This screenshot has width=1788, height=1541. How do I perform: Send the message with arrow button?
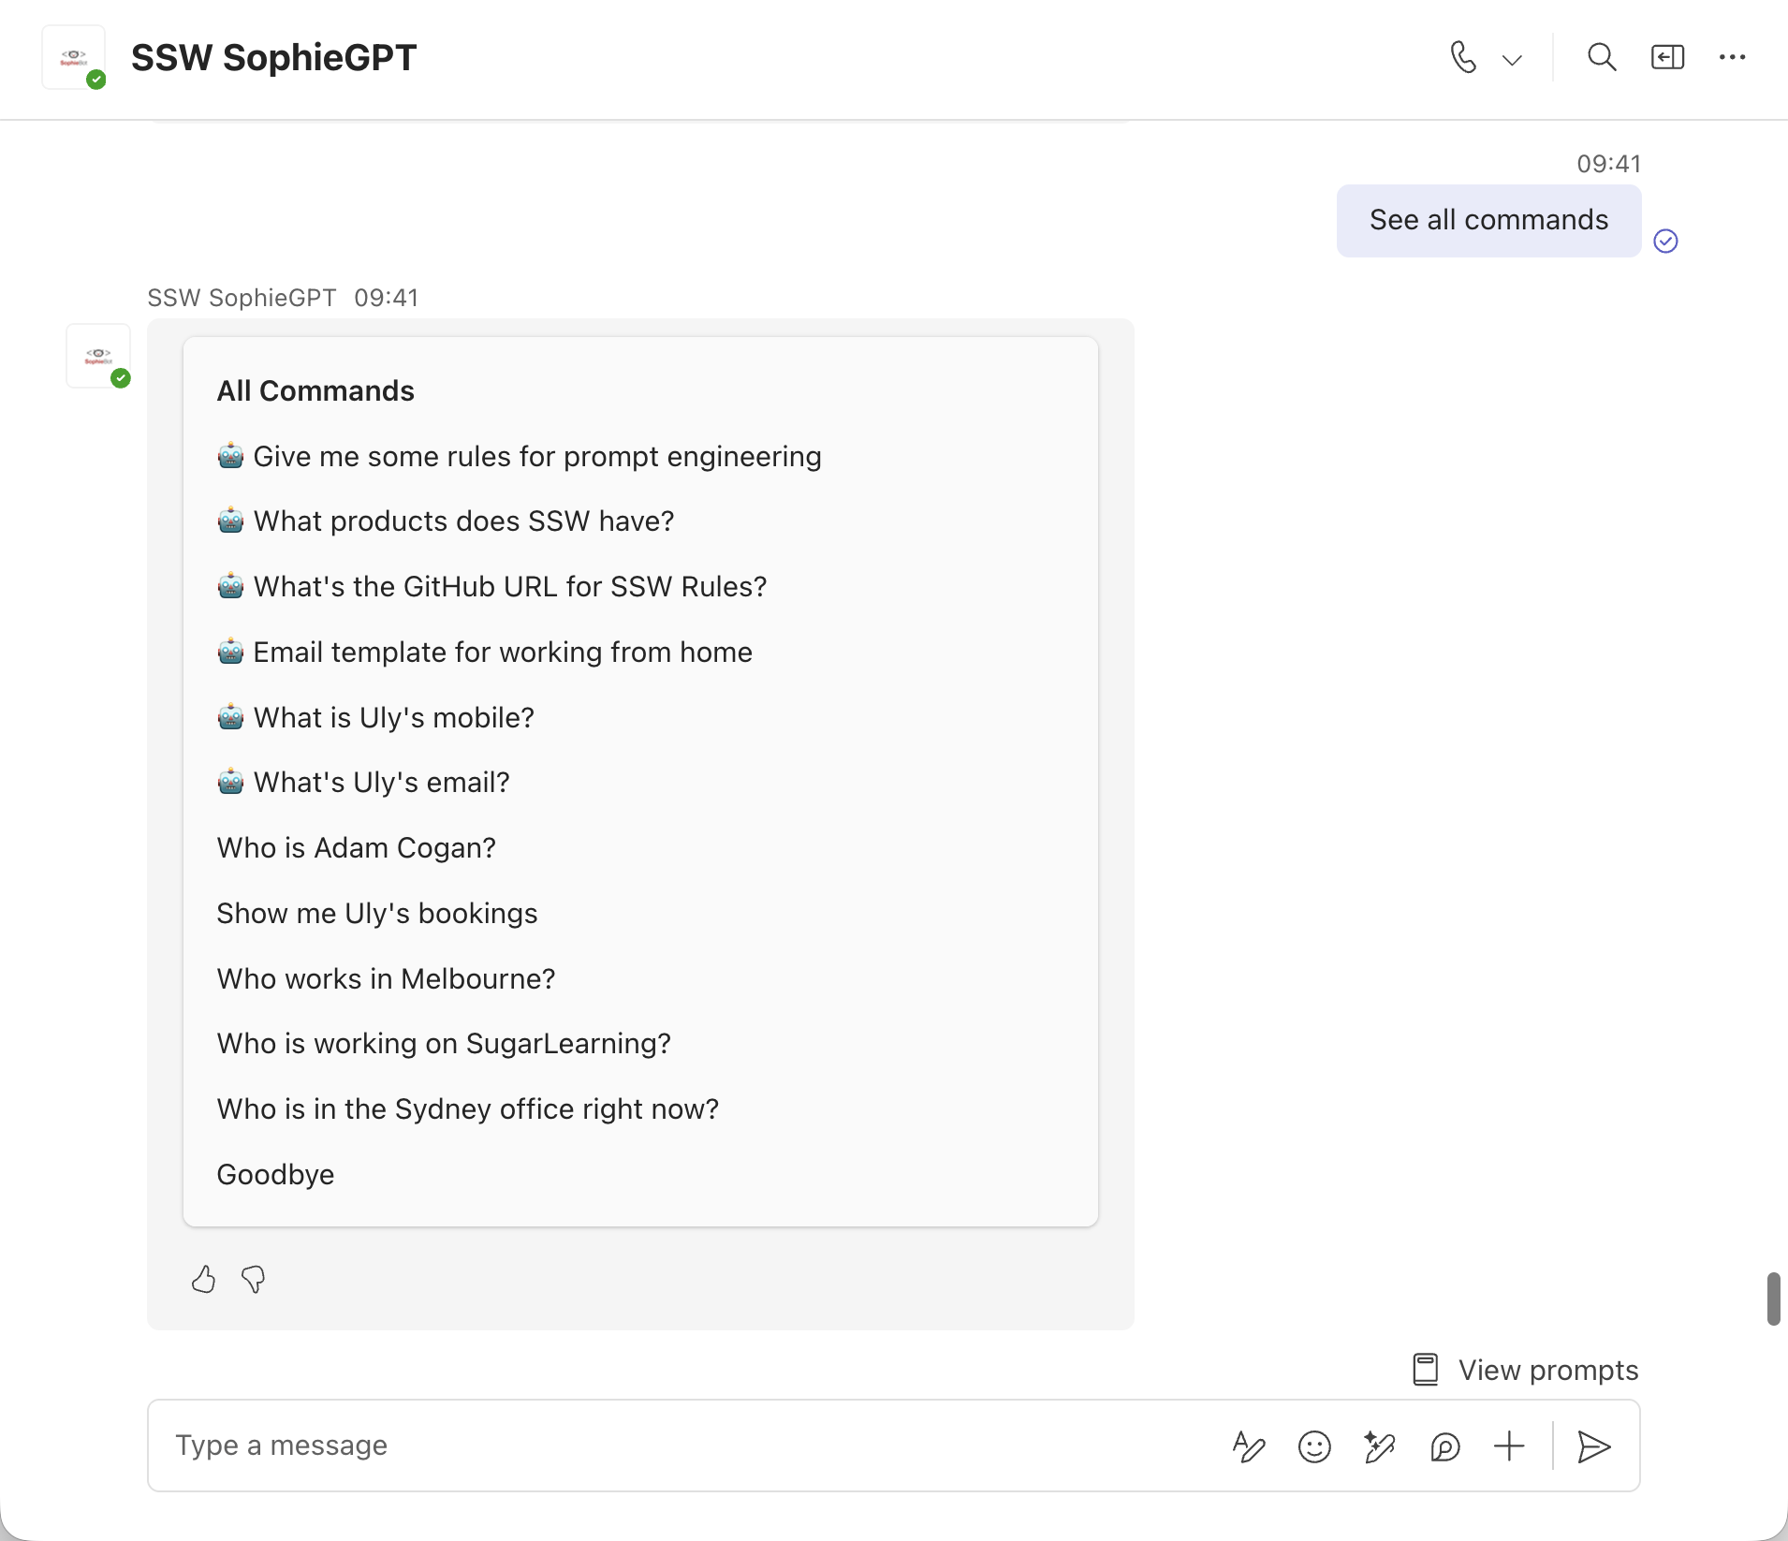tap(1593, 1446)
